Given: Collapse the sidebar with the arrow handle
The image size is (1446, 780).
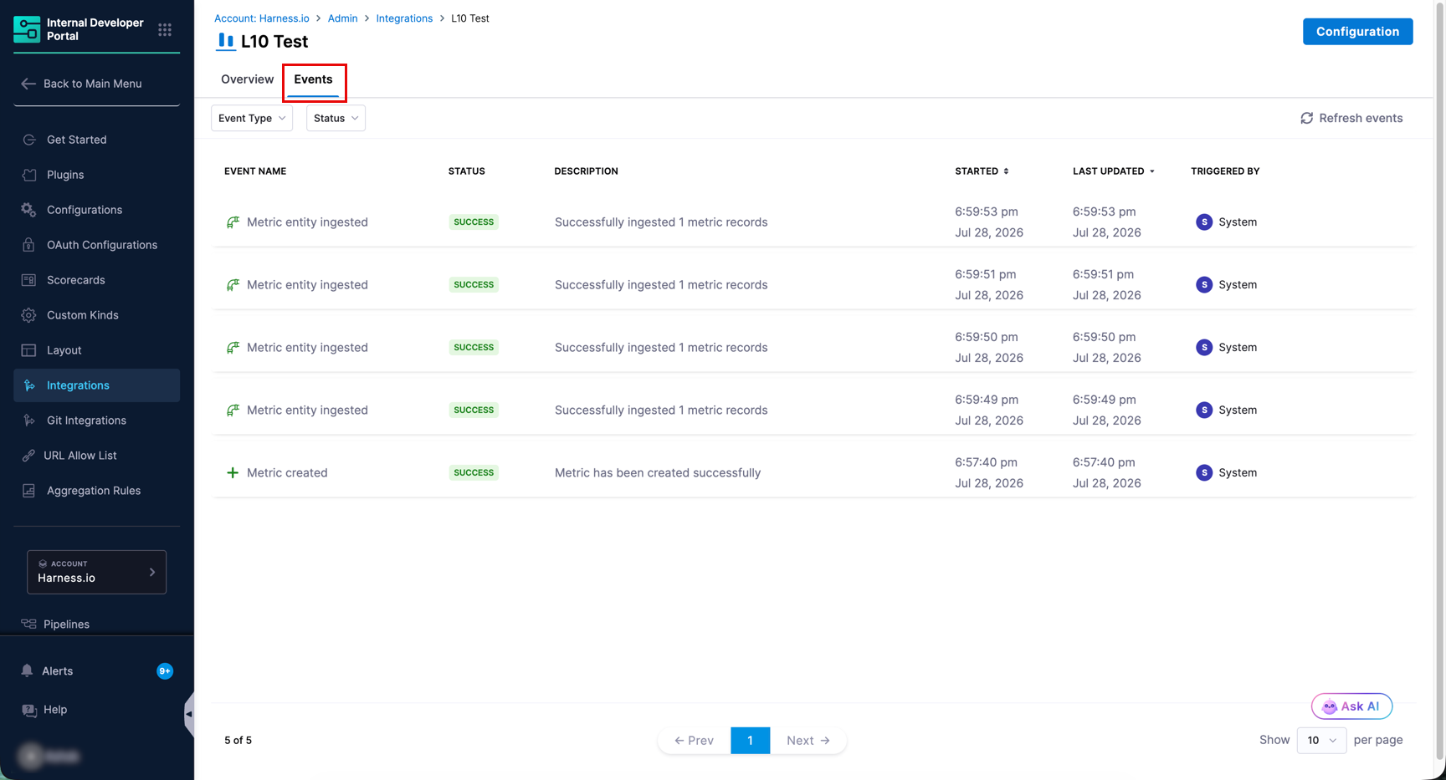Looking at the screenshot, I should [x=189, y=714].
